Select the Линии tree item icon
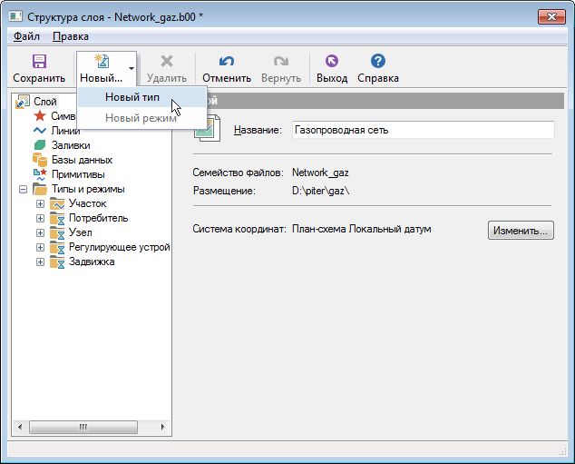The image size is (575, 464). (x=40, y=131)
